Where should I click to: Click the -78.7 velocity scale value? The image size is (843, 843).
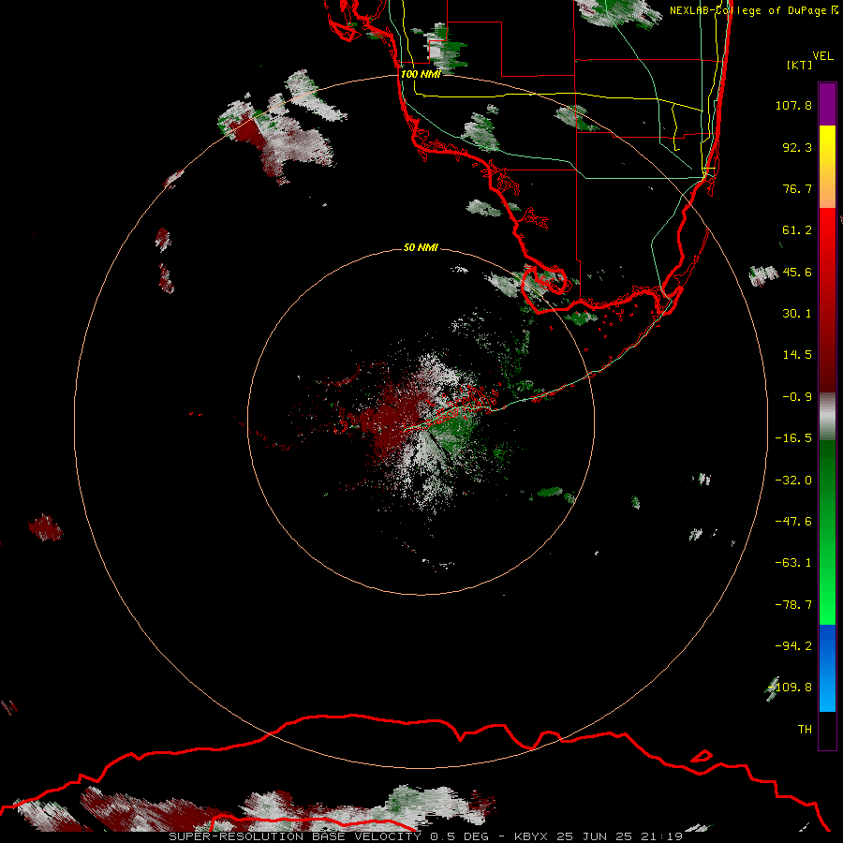[793, 605]
